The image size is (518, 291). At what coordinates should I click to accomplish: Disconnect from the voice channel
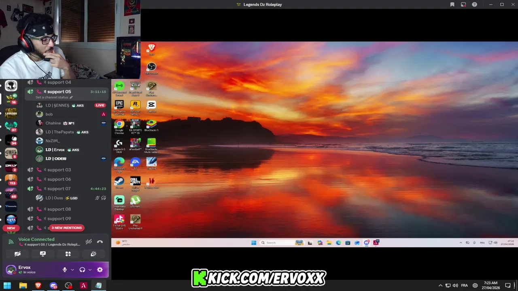(x=100, y=242)
